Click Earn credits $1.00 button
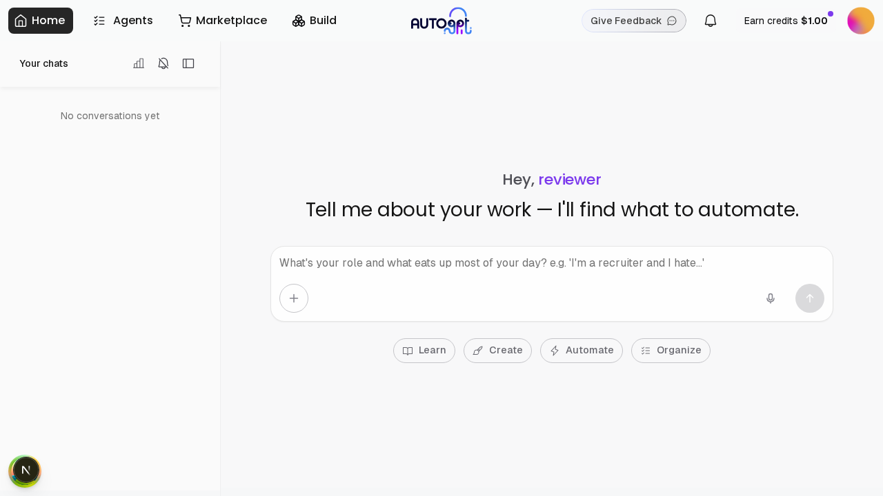This screenshot has width=883, height=496. pyautogui.click(x=786, y=21)
